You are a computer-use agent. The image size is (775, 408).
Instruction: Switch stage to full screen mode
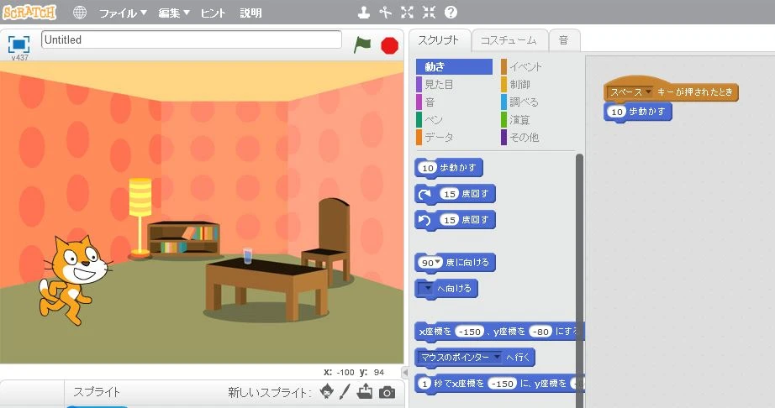18,44
